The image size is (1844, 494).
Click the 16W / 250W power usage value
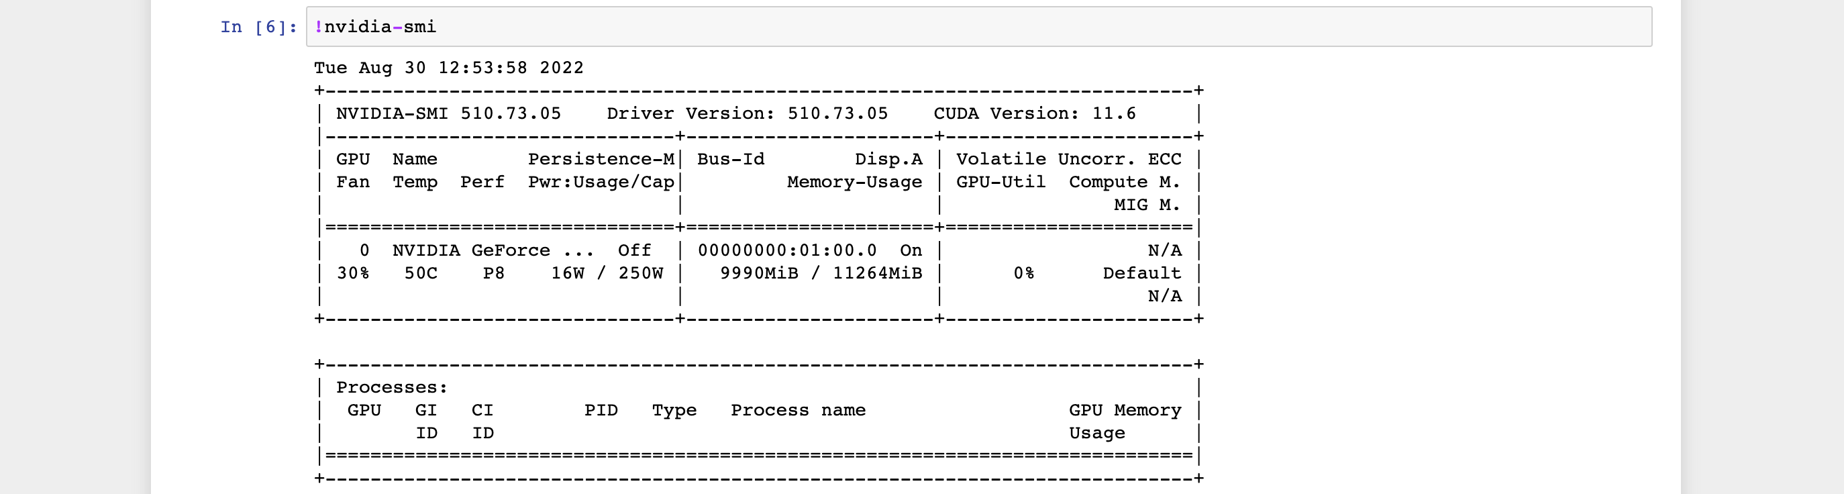607,273
